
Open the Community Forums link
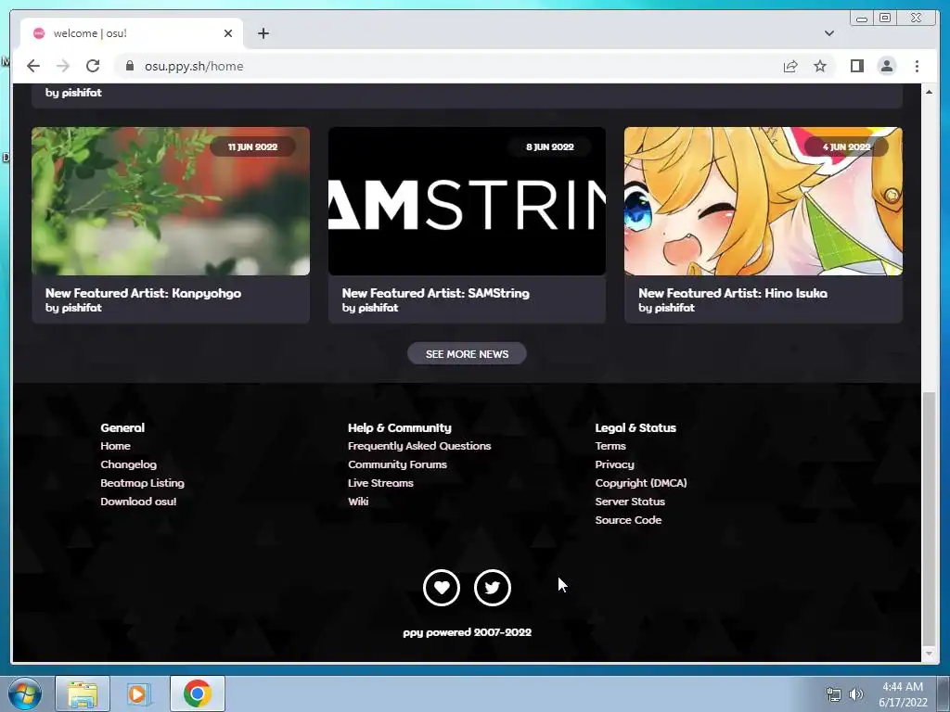click(397, 464)
